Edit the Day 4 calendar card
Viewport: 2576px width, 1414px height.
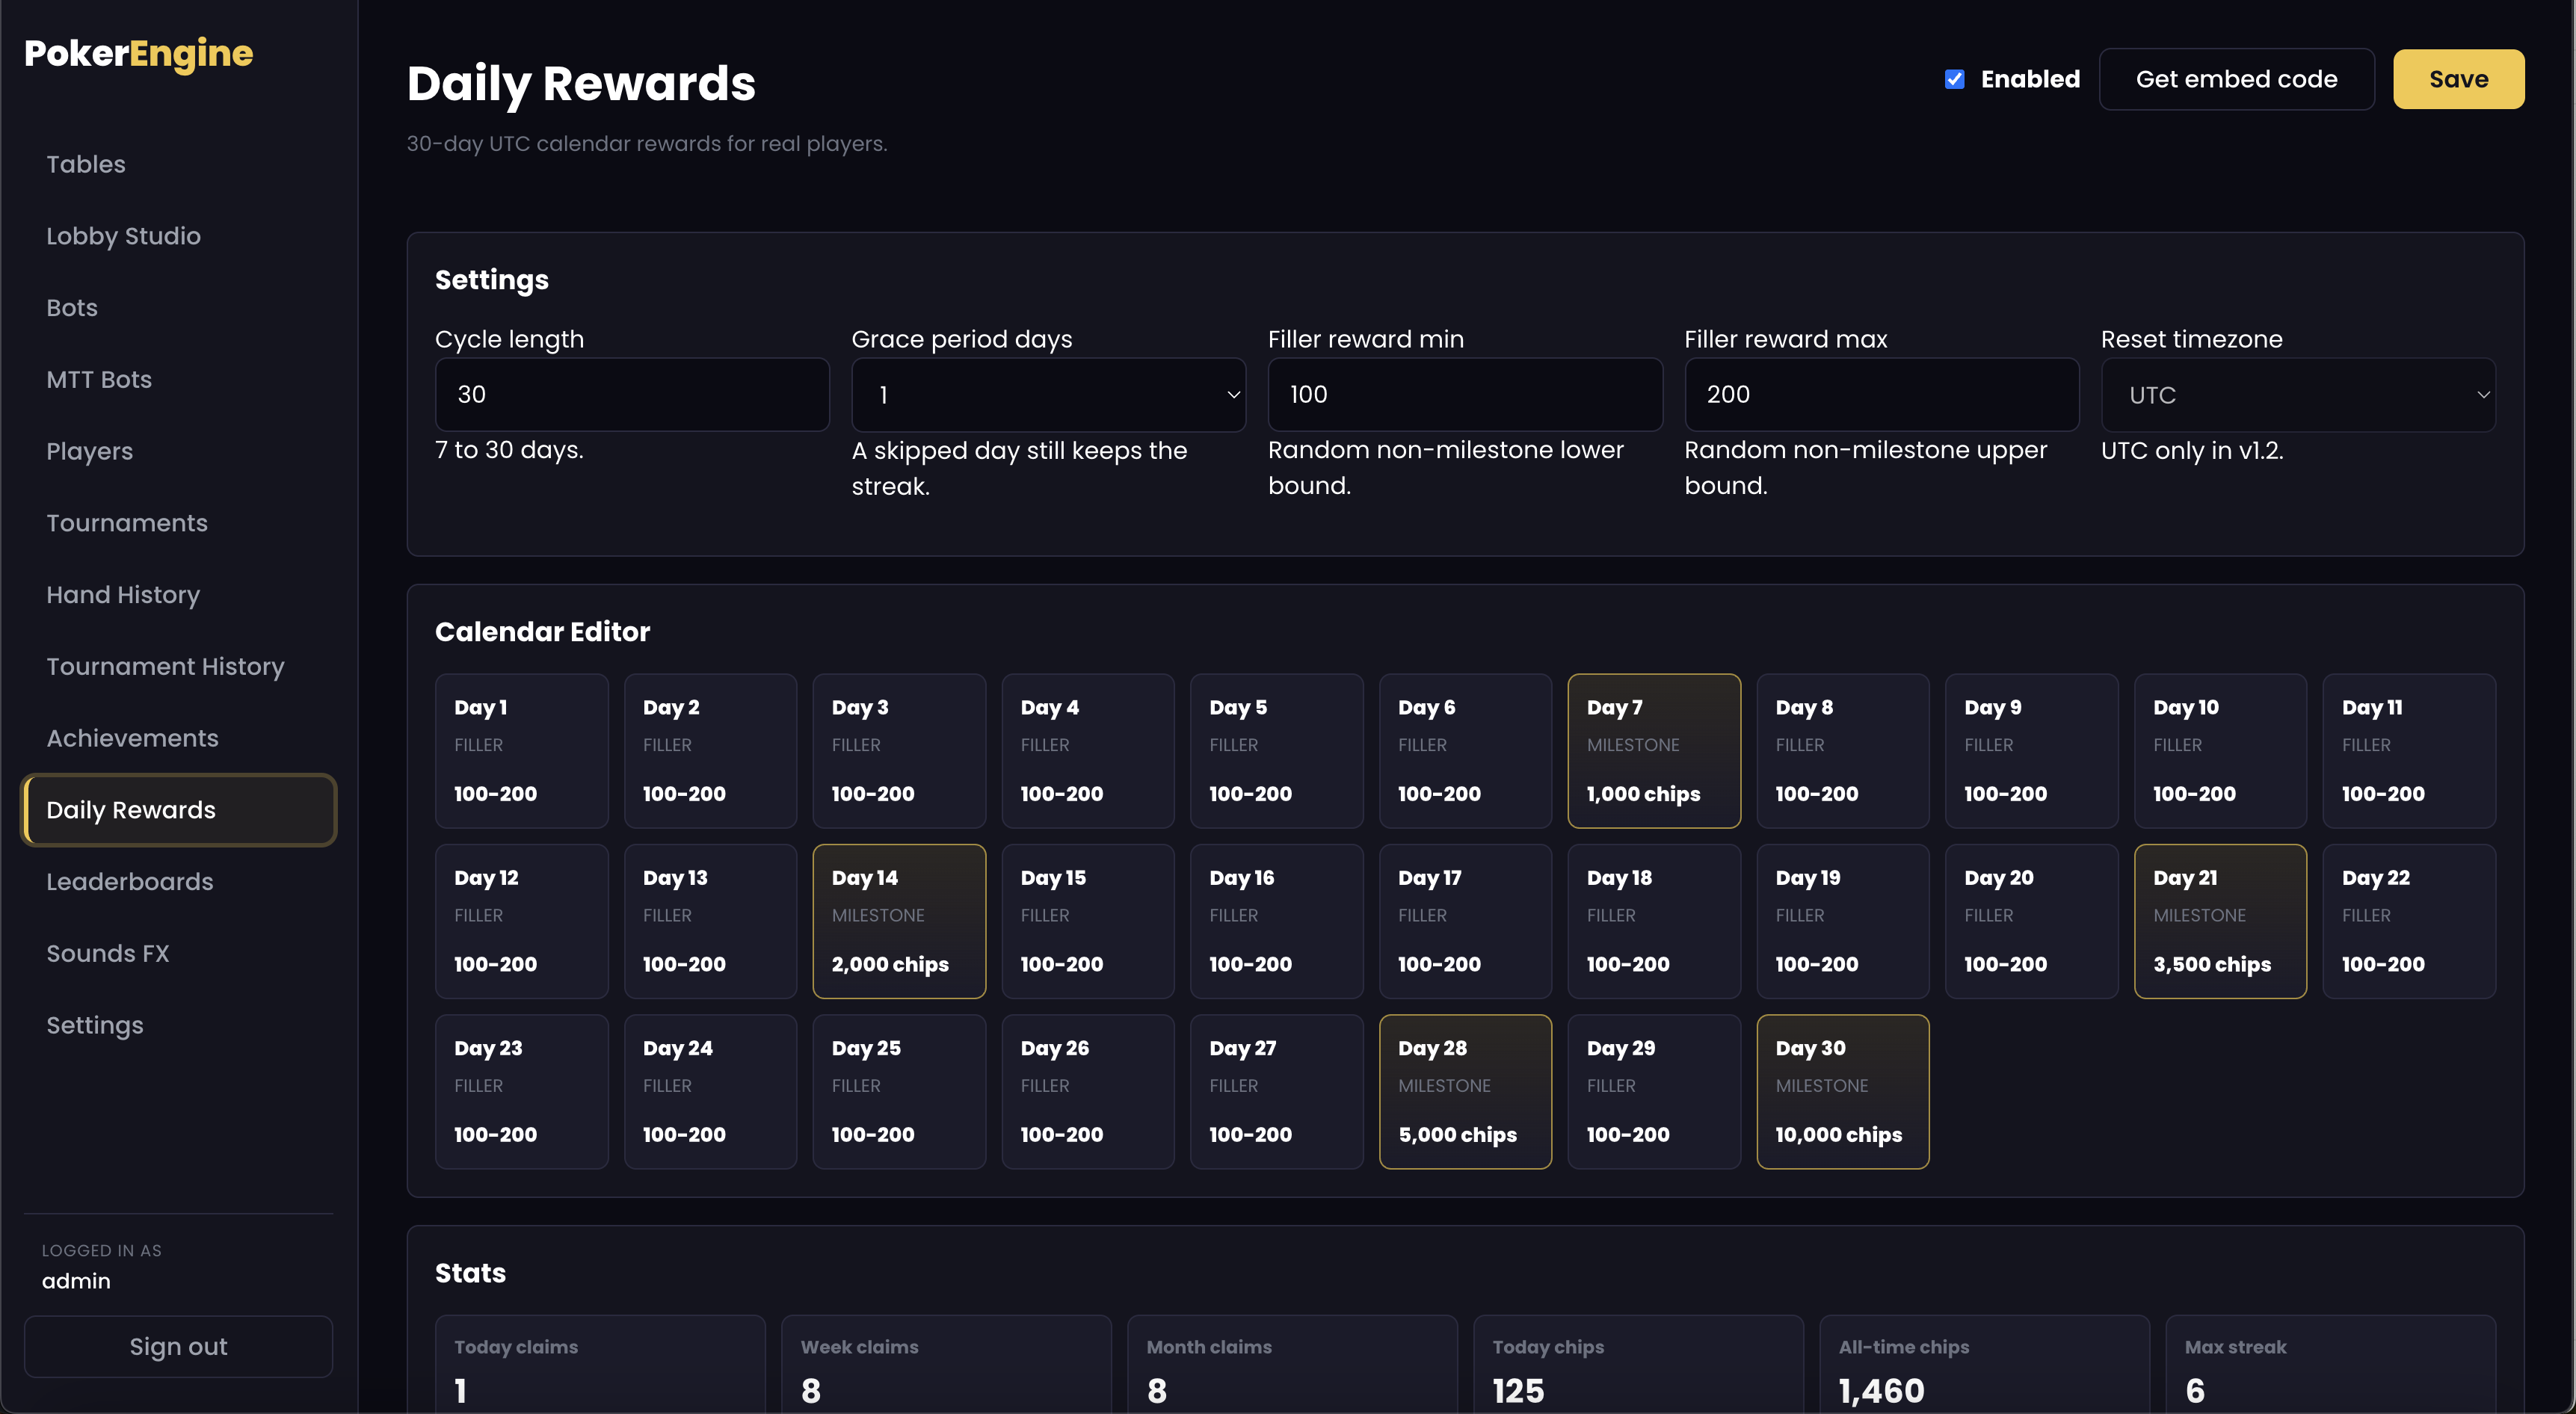[1088, 751]
